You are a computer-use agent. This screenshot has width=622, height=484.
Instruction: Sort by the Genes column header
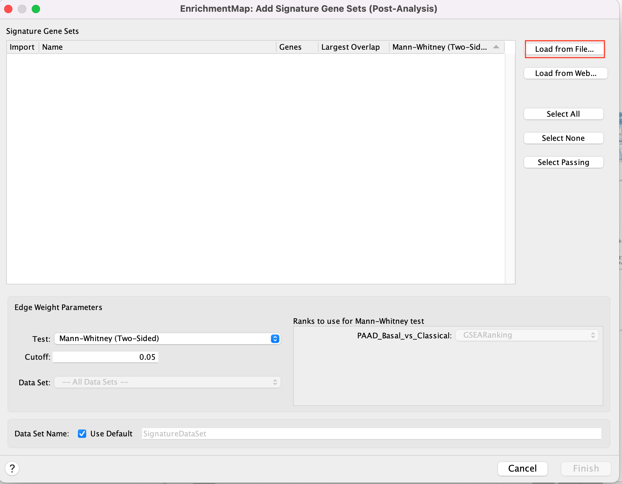pos(297,47)
